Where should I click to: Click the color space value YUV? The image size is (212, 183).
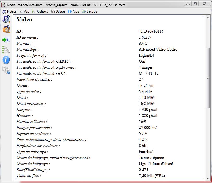point(143,133)
